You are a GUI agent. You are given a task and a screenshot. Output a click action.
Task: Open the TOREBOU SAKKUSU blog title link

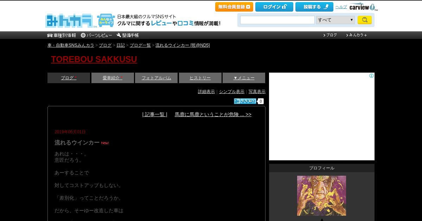pos(94,59)
